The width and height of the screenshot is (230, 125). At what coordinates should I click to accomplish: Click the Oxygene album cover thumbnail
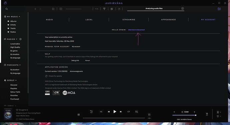point(8,114)
